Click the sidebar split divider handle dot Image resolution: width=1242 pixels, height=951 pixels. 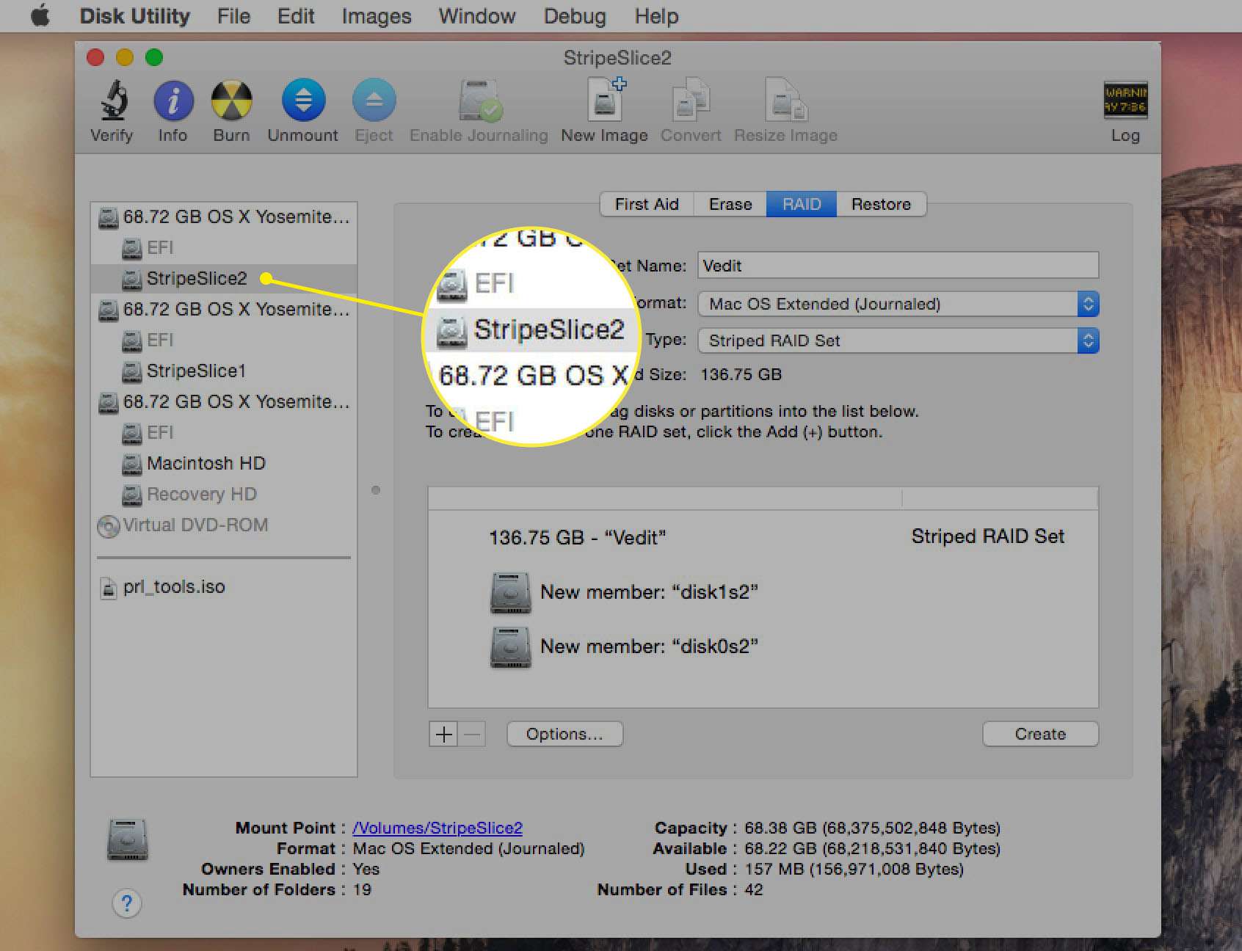(376, 489)
